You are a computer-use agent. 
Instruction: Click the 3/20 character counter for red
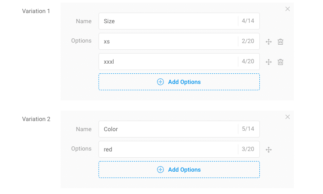248,149
